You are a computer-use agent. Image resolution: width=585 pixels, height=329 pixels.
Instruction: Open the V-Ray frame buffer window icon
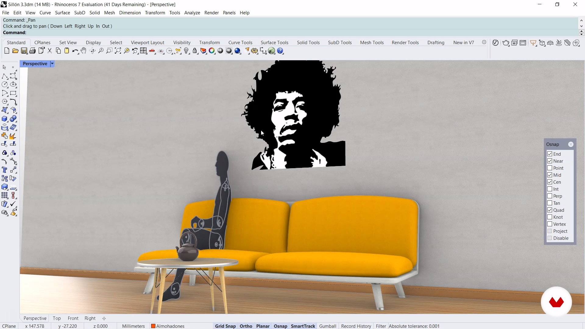[523, 43]
